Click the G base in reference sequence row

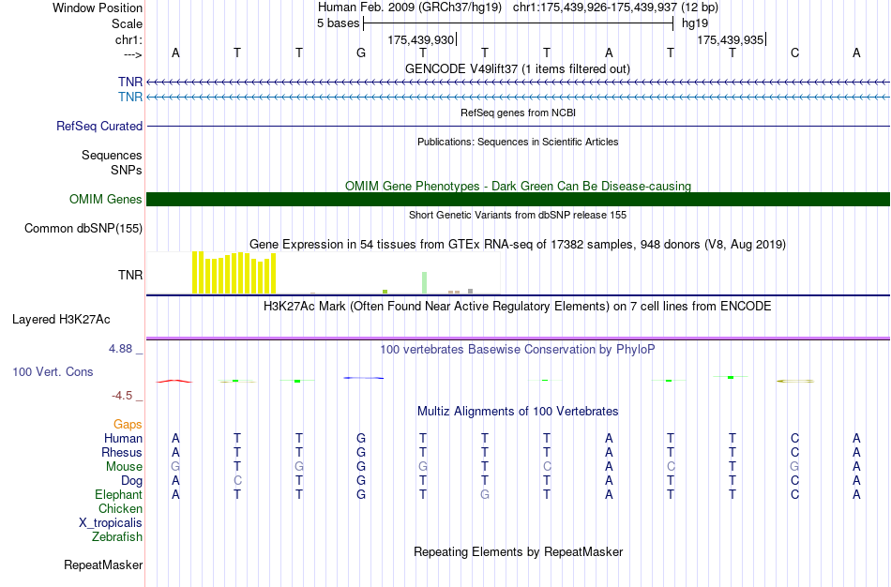tap(361, 53)
